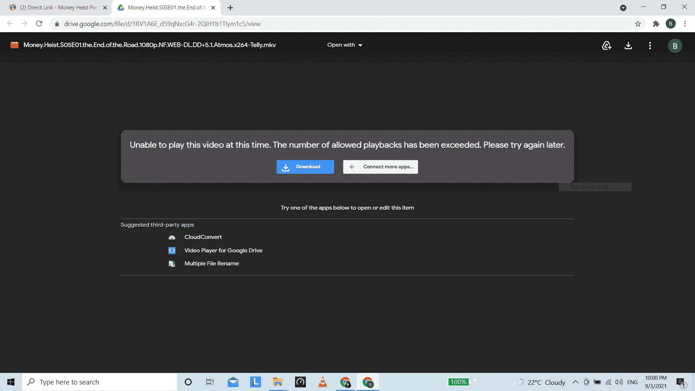The width and height of the screenshot is (695, 391).
Task: Open a new tab with the plus button
Action: tap(230, 8)
